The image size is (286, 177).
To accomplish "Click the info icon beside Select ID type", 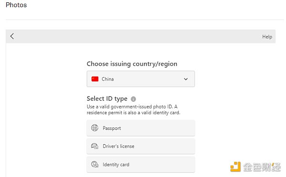I will (x=133, y=99).
